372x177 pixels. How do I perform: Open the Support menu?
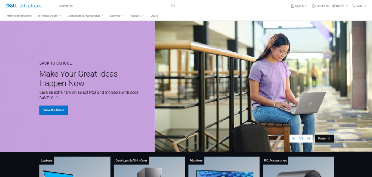coord(137,16)
